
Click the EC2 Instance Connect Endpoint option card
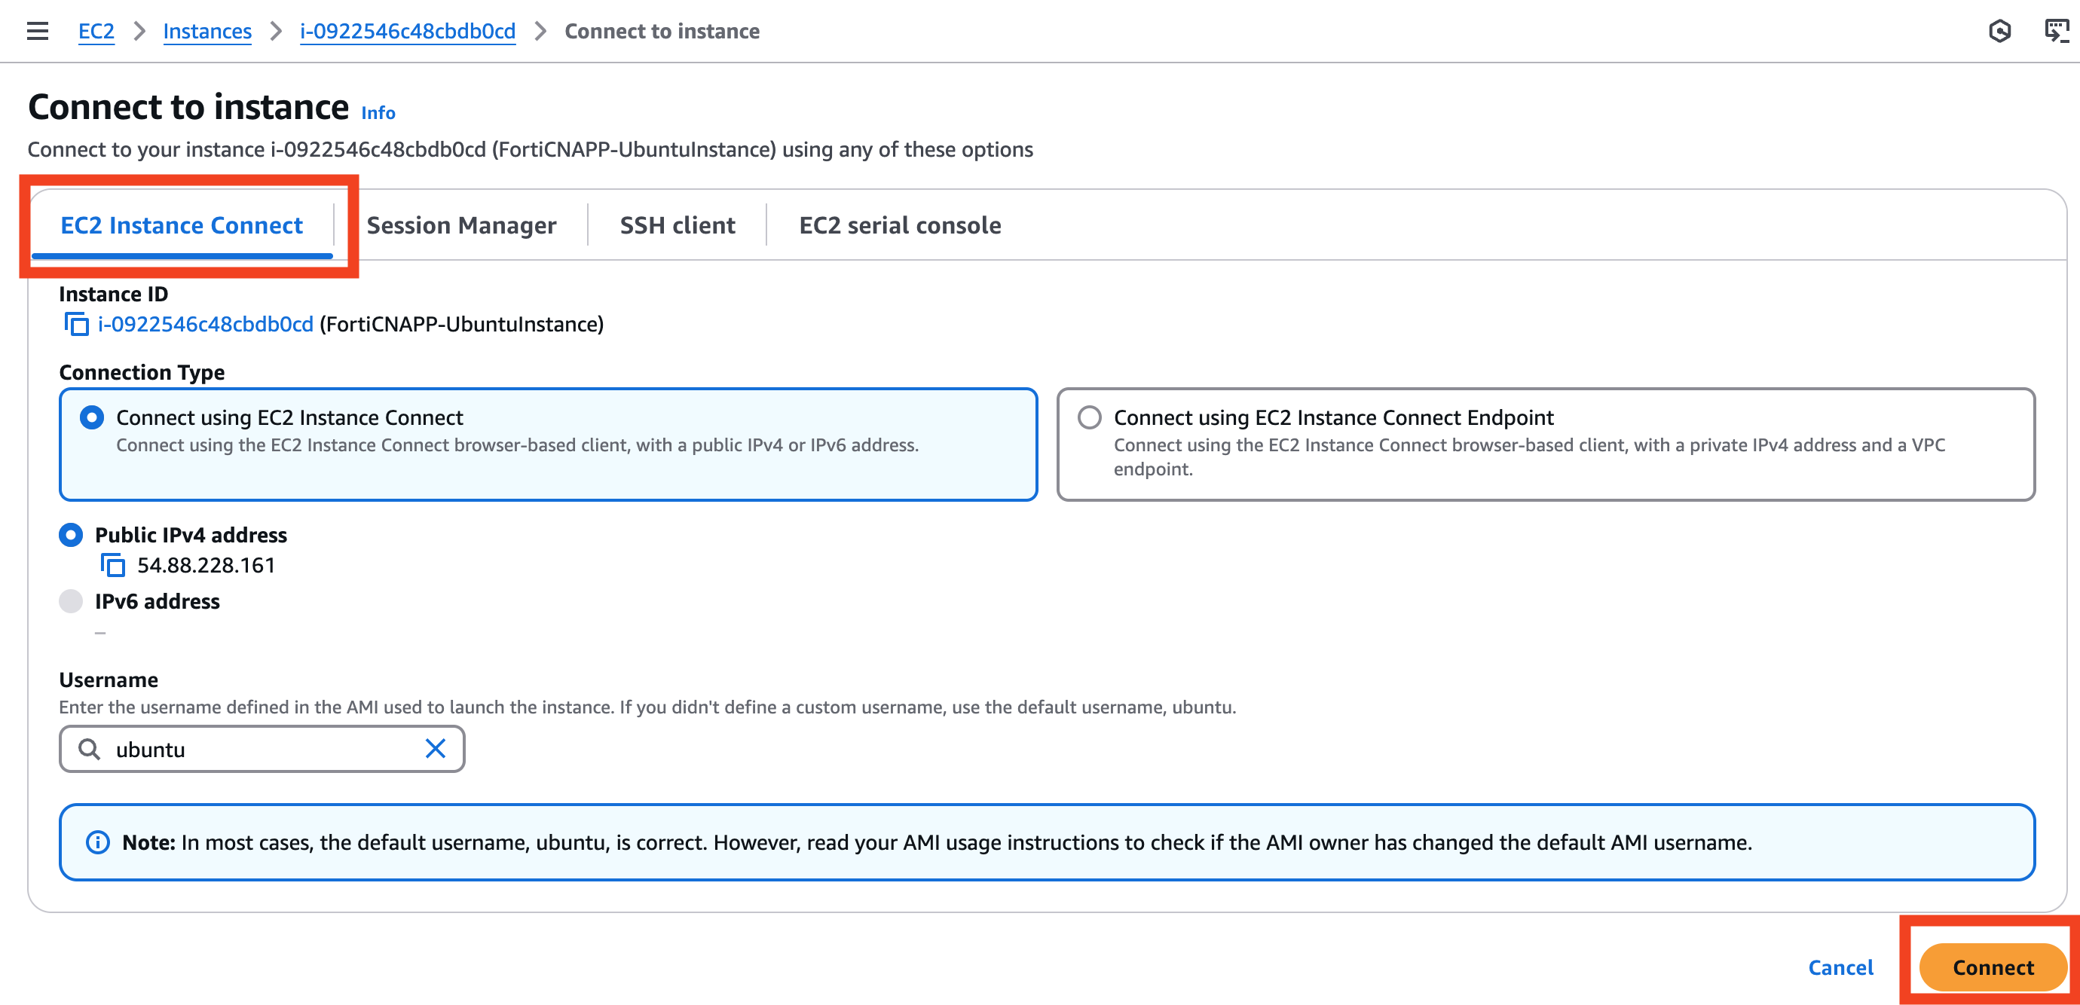(x=1546, y=444)
